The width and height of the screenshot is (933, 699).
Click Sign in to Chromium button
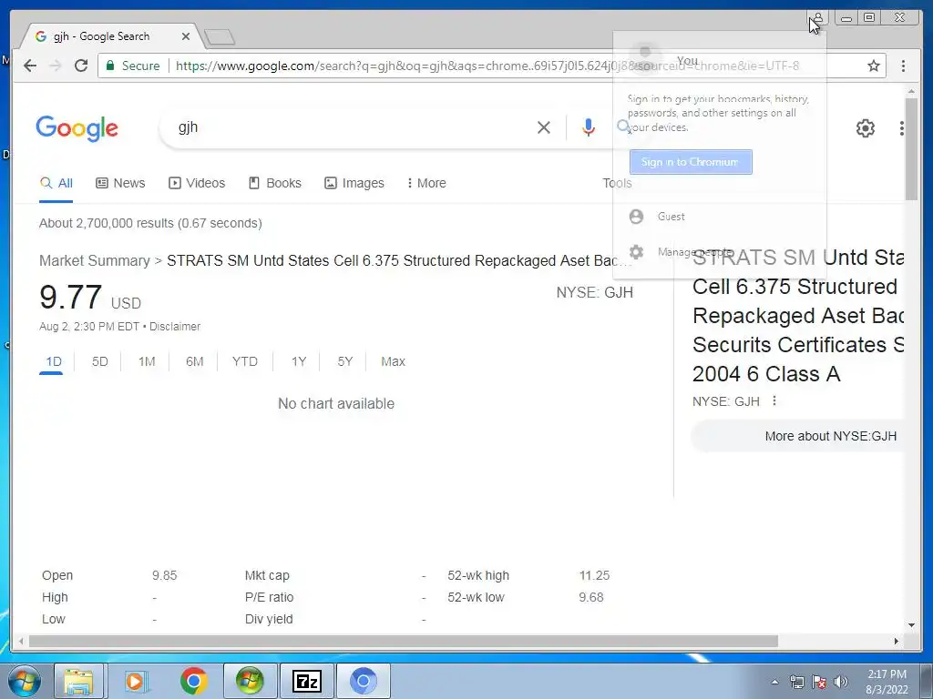tap(691, 162)
